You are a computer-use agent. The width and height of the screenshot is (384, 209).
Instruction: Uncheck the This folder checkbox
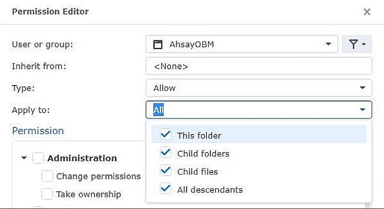pos(165,135)
